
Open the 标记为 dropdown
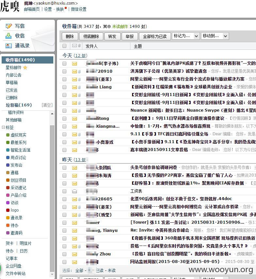pyautogui.click(x=186, y=36)
